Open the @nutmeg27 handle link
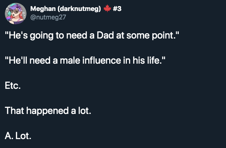This screenshot has width=226, height=148. 48,17
